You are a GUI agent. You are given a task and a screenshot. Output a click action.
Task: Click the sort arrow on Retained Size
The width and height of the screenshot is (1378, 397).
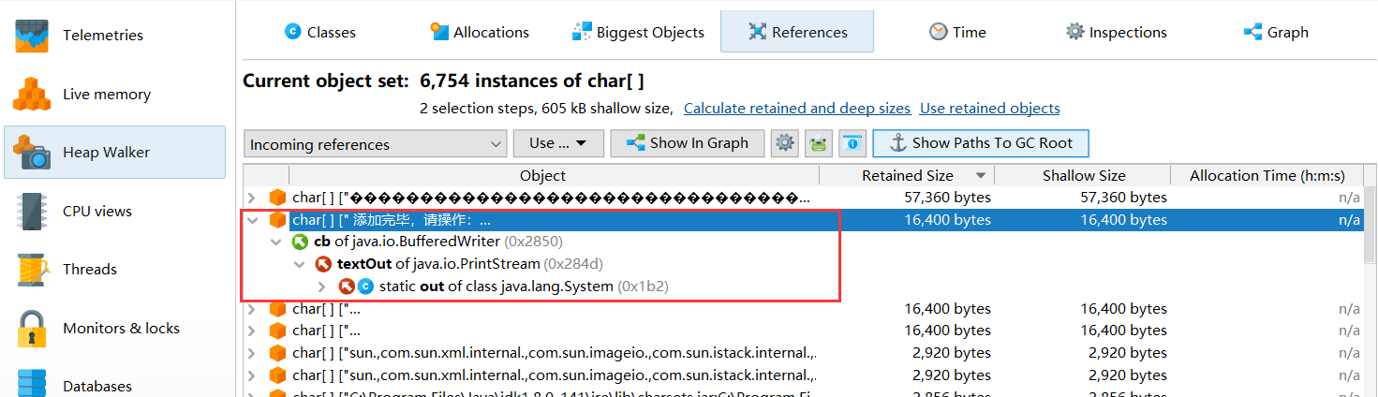pos(981,176)
